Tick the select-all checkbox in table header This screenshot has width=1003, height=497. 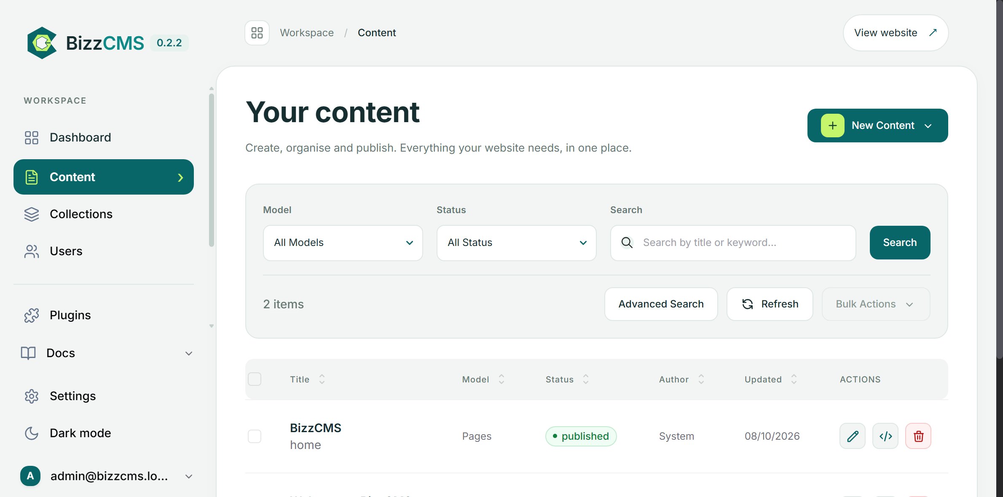point(255,379)
